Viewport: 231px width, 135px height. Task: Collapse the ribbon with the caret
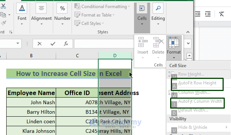tap(188, 32)
